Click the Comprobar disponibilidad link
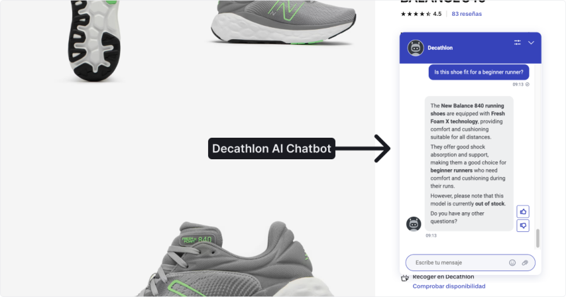 pyautogui.click(x=448, y=286)
